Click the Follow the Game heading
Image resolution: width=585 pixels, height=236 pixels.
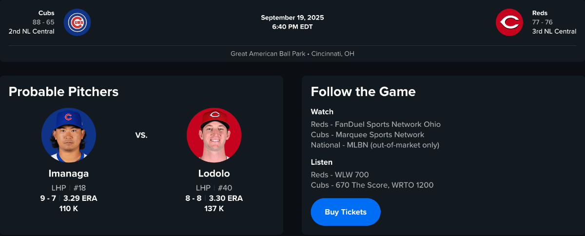pyautogui.click(x=363, y=92)
